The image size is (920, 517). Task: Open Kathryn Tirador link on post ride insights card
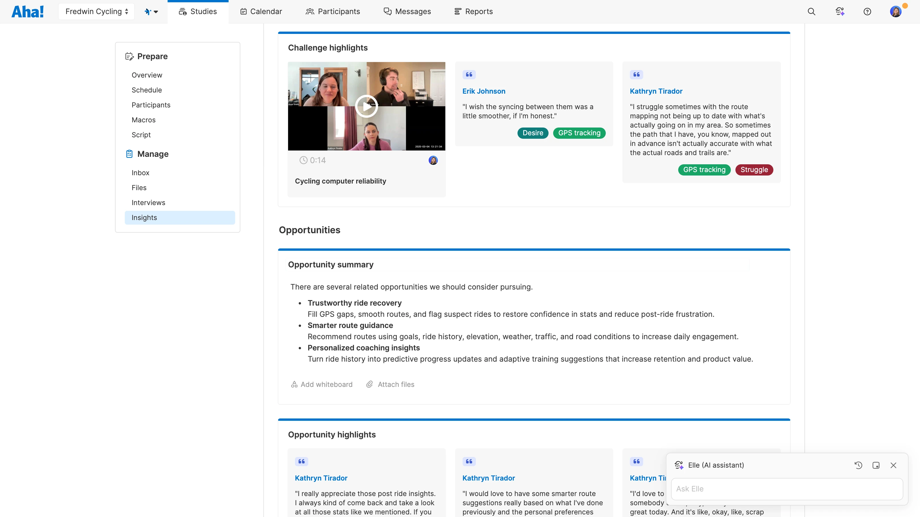click(x=321, y=478)
